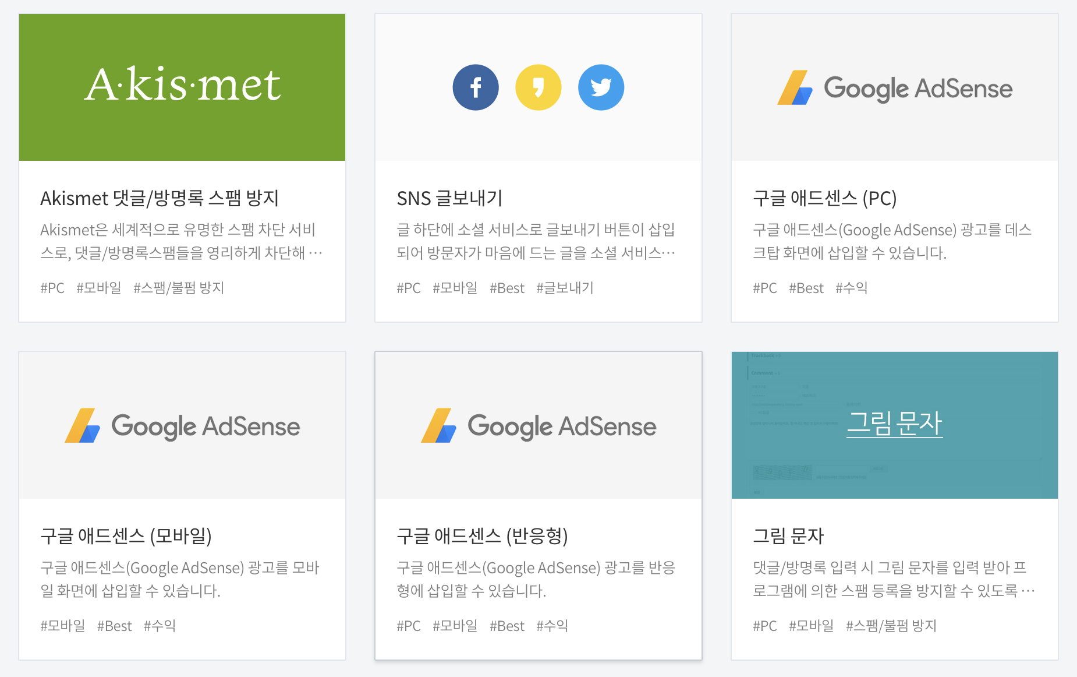The image size is (1077, 677).
Task: Select #수익 tag on 구글 애드센스 (반응형) card
Action: coord(552,626)
